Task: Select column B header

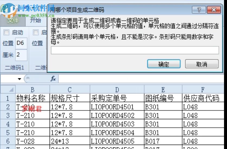Action: tap(33, 90)
